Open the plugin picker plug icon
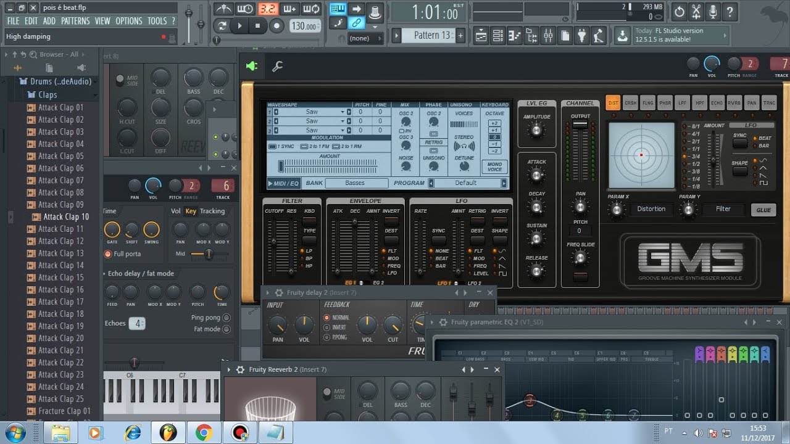The image size is (790, 444). click(x=581, y=36)
